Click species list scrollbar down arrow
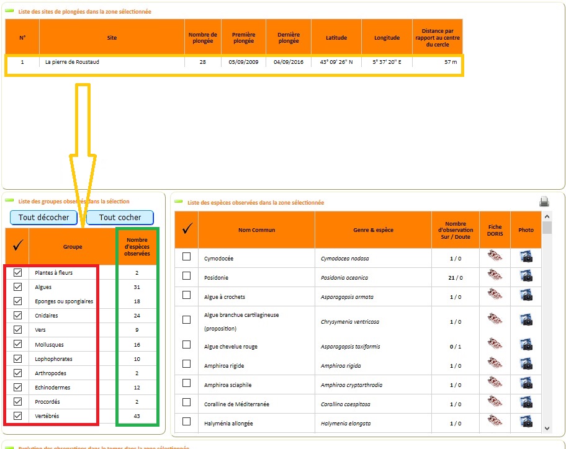This screenshot has width=566, height=449. click(547, 429)
